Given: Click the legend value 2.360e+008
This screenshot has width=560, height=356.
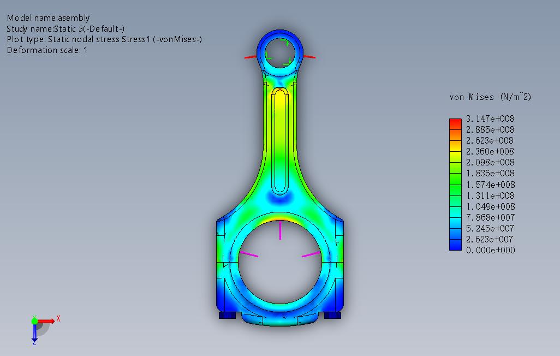Looking at the screenshot, I should (490, 152).
